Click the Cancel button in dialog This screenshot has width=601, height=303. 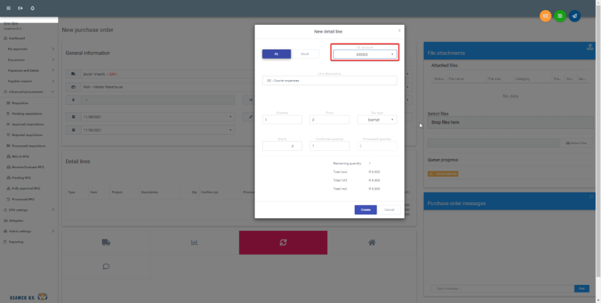point(389,210)
